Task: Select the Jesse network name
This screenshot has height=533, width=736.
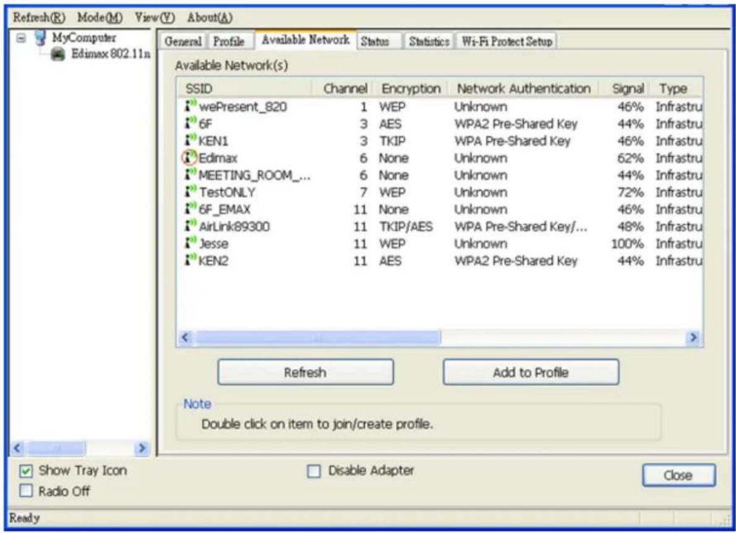Action: point(213,244)
